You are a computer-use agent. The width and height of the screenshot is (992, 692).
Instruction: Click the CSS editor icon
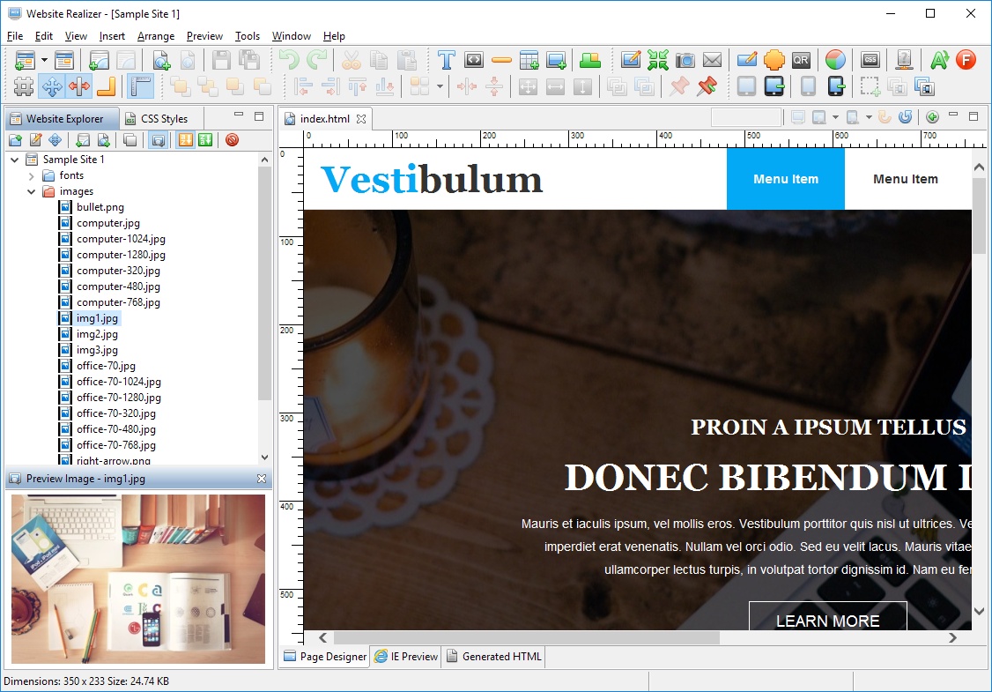870,60
